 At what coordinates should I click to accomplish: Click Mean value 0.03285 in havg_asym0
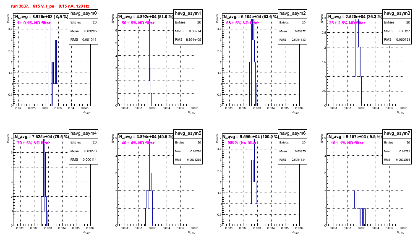pos(90,31)
